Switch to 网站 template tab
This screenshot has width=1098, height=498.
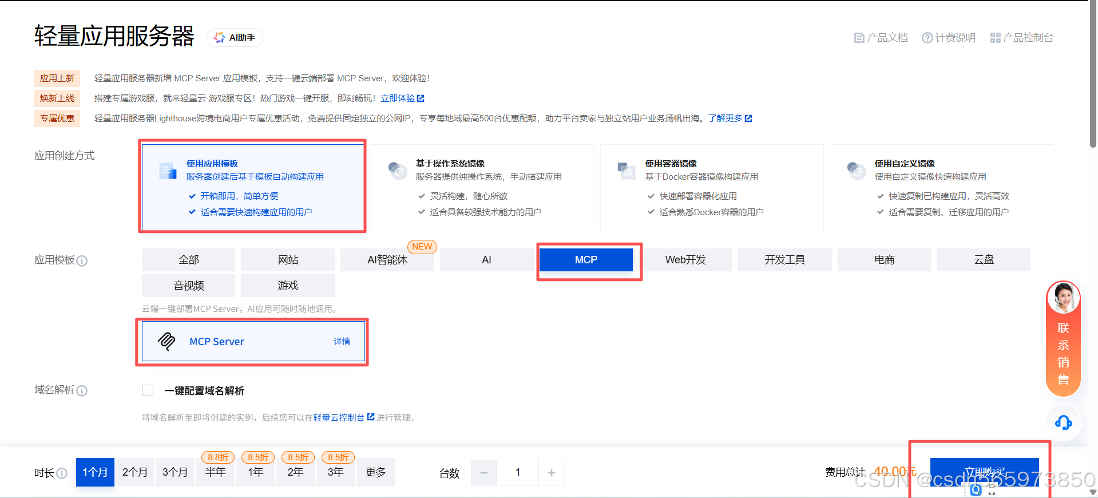288,260
